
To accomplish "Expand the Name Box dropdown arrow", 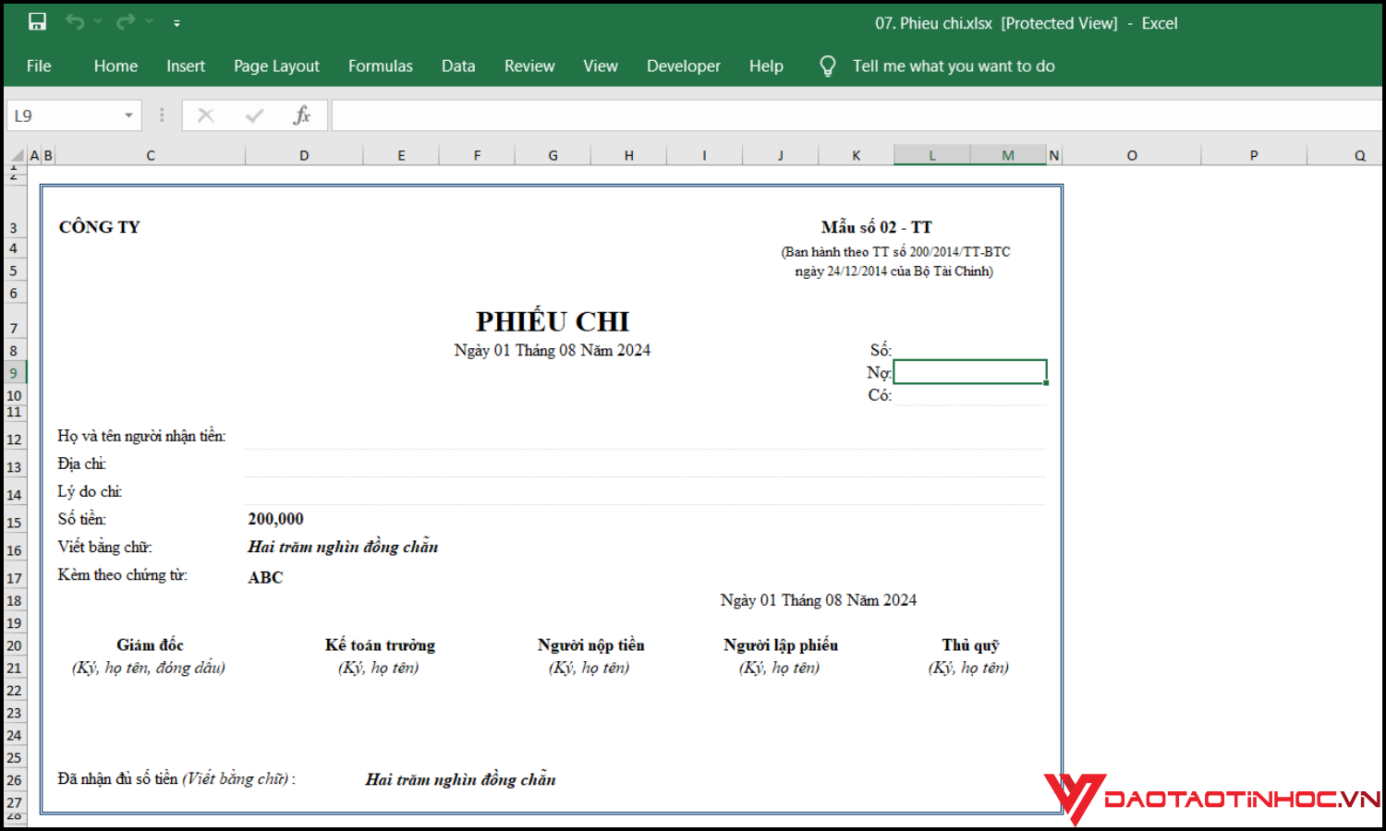I will (128, 115).
